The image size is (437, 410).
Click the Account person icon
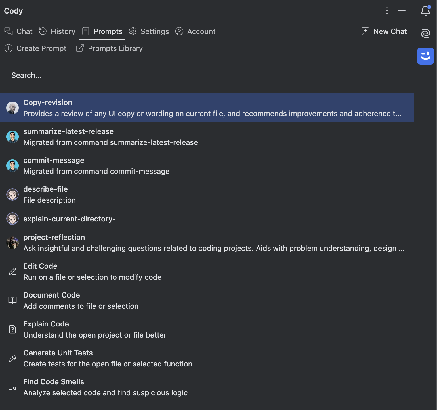tap(179, 31)
